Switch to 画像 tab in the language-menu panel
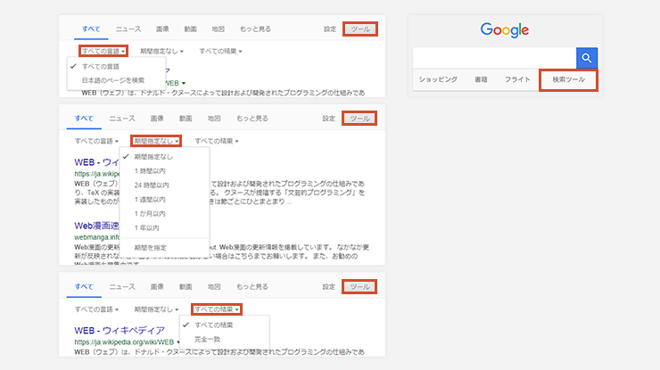This screenshot has height=370, width=660. pos(162,29)
